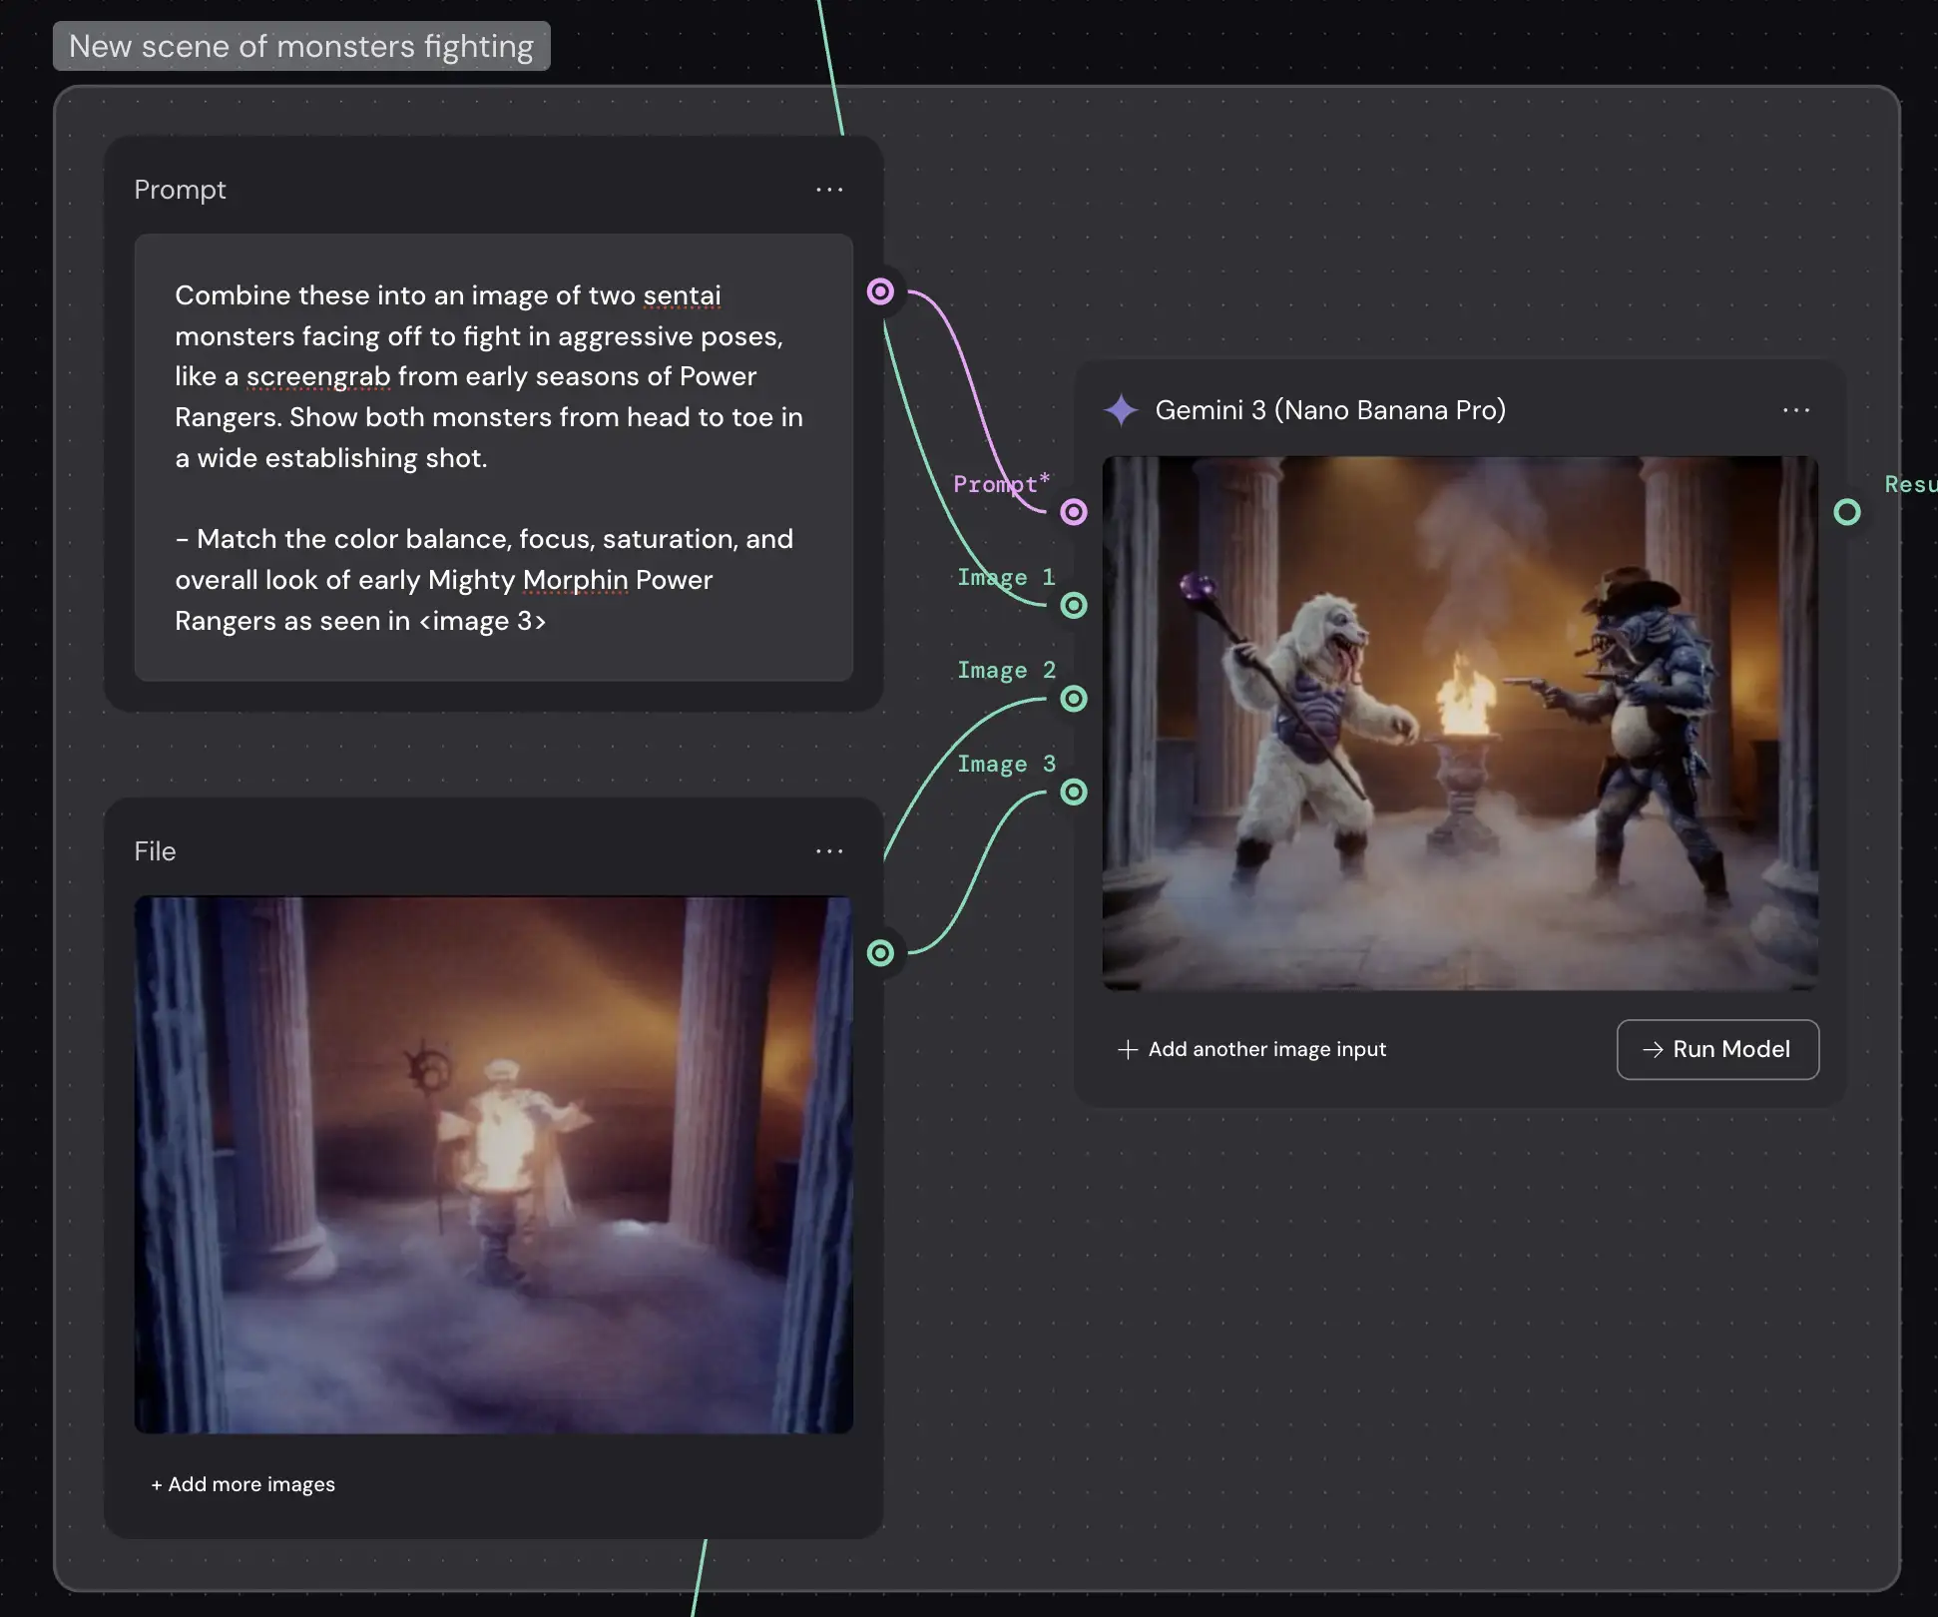1938x1617 pixels.
Task: Open the Gemini node's three-dot options menu
Action: [1795, 410]
